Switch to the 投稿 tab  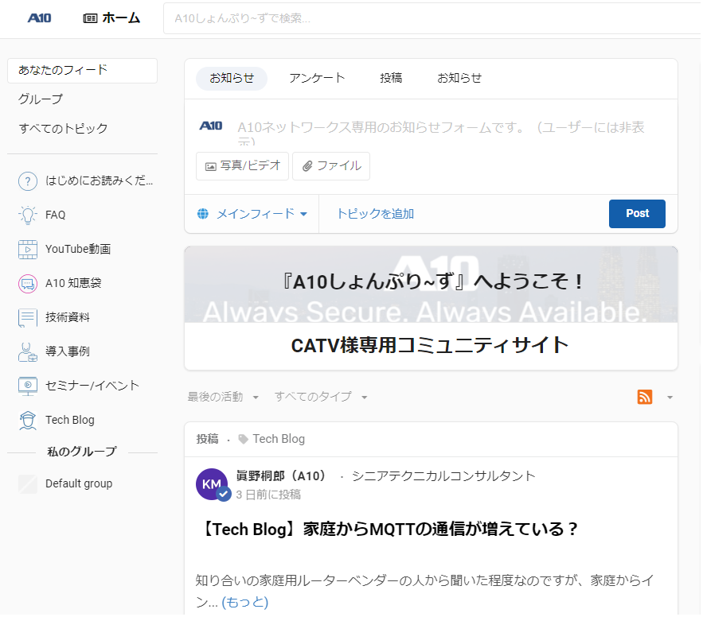point(391,79)
